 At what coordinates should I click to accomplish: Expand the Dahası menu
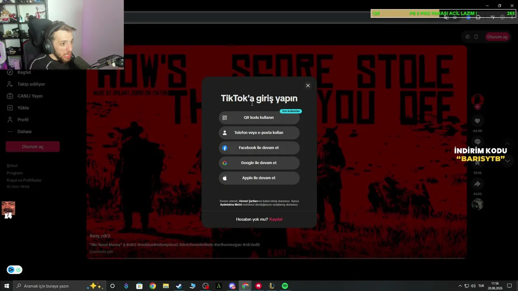(24, 132)
